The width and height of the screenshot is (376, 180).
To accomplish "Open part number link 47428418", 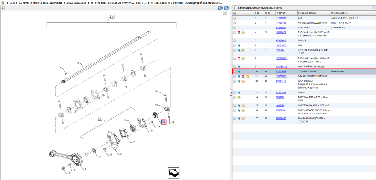I will tap(281, 40).
